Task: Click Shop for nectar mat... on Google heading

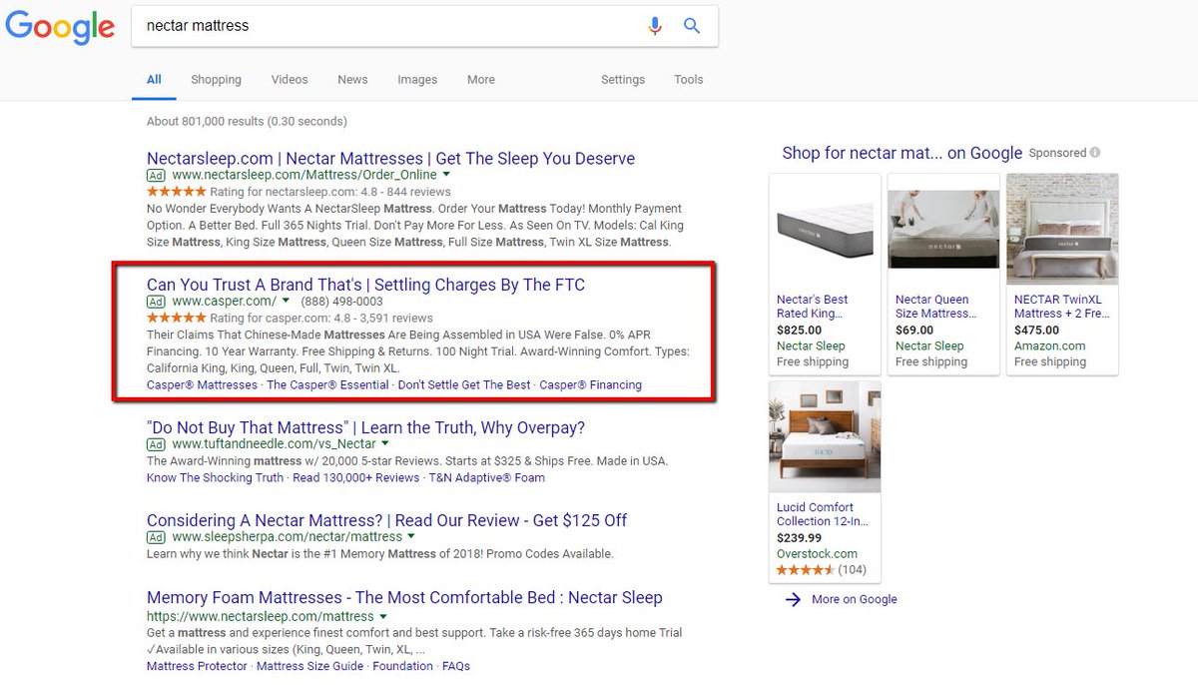Action: pos(902,153)
